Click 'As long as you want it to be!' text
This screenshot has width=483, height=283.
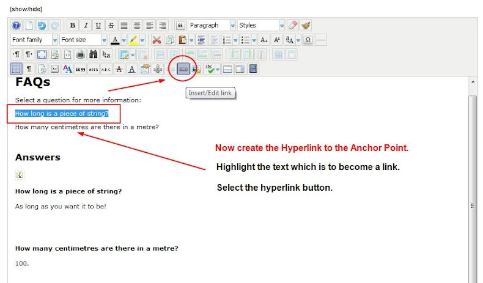(x=61, y=207)
